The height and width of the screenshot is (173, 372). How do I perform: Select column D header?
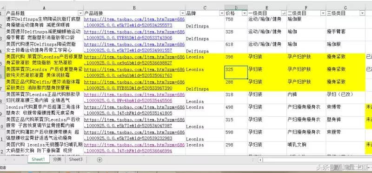tap(236, 8)
